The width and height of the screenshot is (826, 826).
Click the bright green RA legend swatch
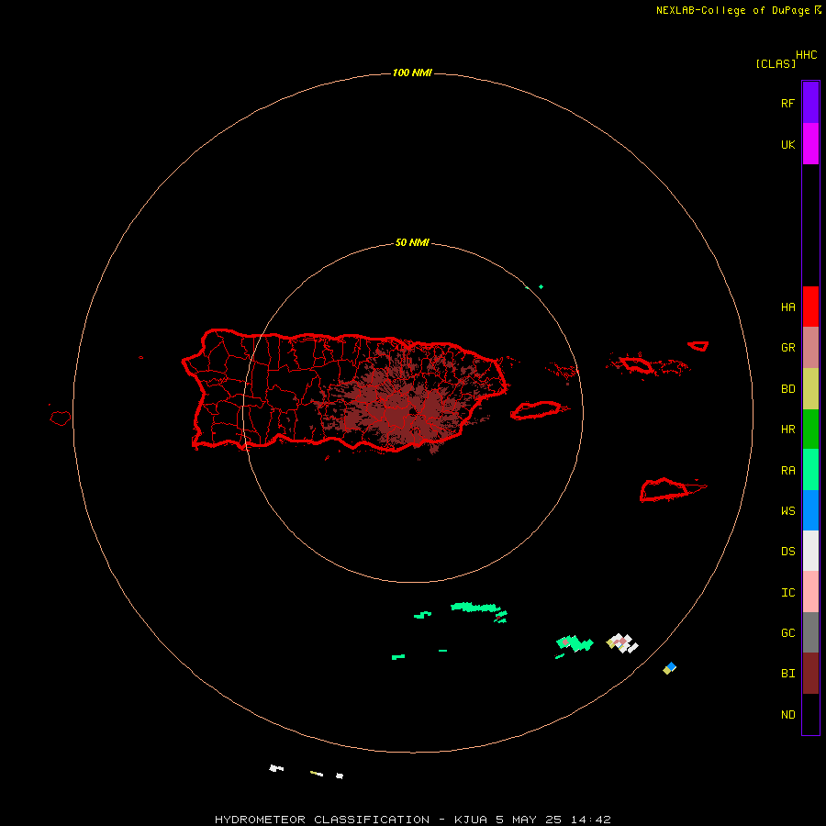tap(810, 470)
